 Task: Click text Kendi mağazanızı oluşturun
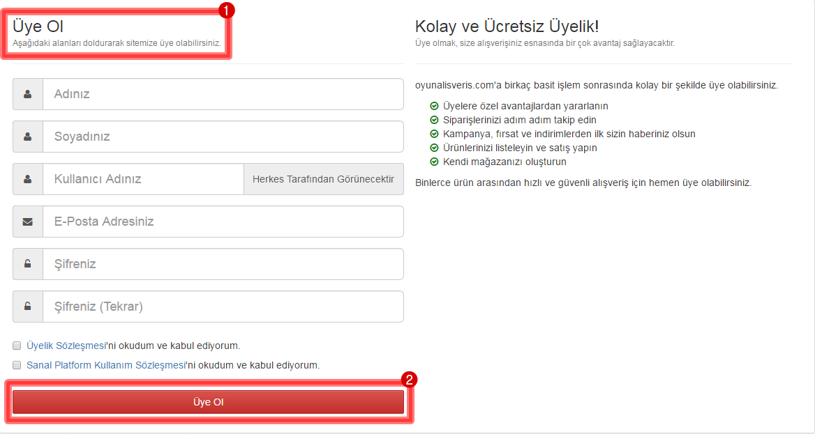click(504, 162)
